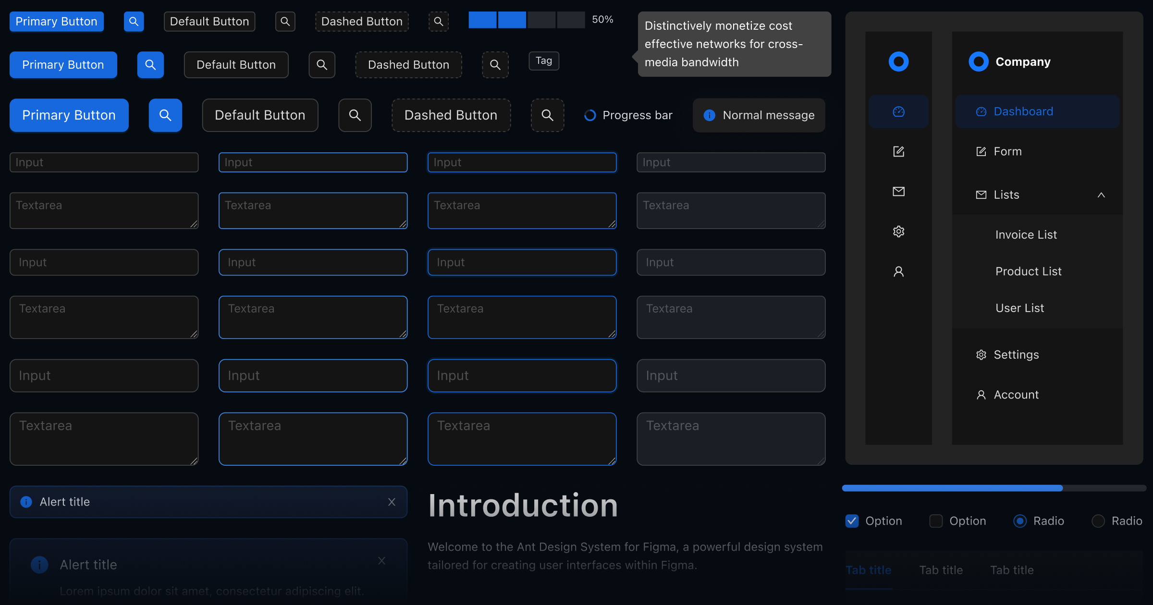Check the second Option checkbox
This screenshot has height=605, width=1153.
[936, 521]
